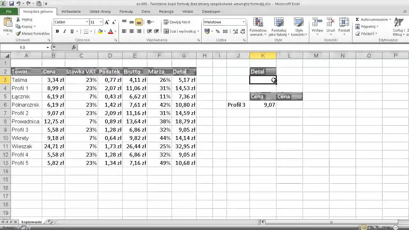This screenshot has height=230, width=409.
Task: Open the Calibri font name dropdown
Action: [87, 22]
